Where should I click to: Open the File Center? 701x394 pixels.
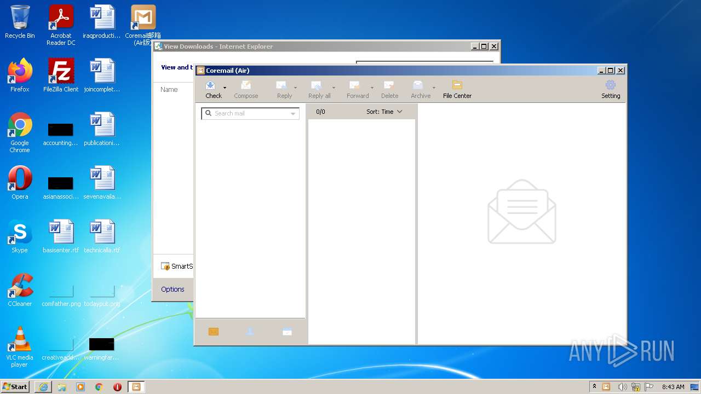click(457, 90)
